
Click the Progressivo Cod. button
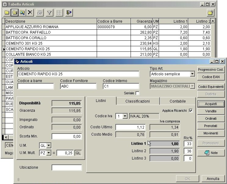tap(211, 69)
